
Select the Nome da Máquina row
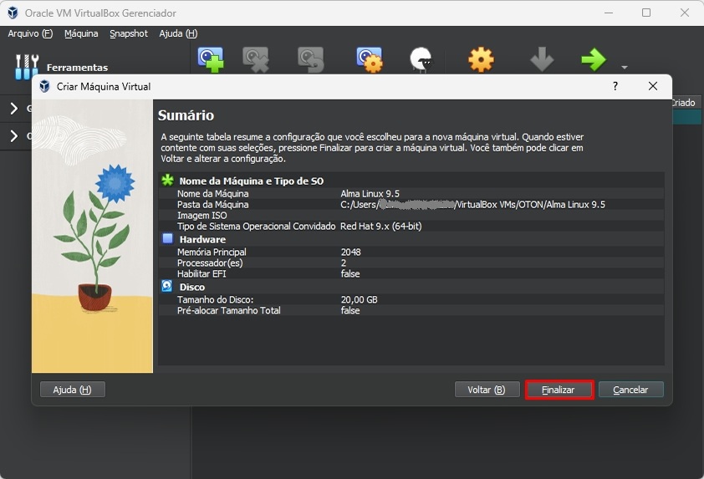[411, 193]
